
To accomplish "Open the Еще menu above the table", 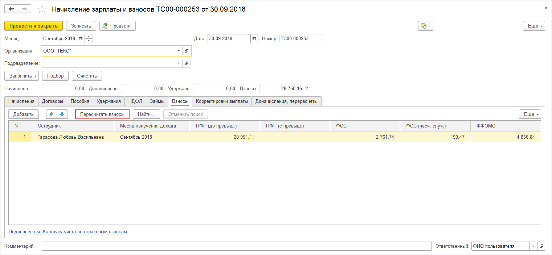I will click(529, 114).
